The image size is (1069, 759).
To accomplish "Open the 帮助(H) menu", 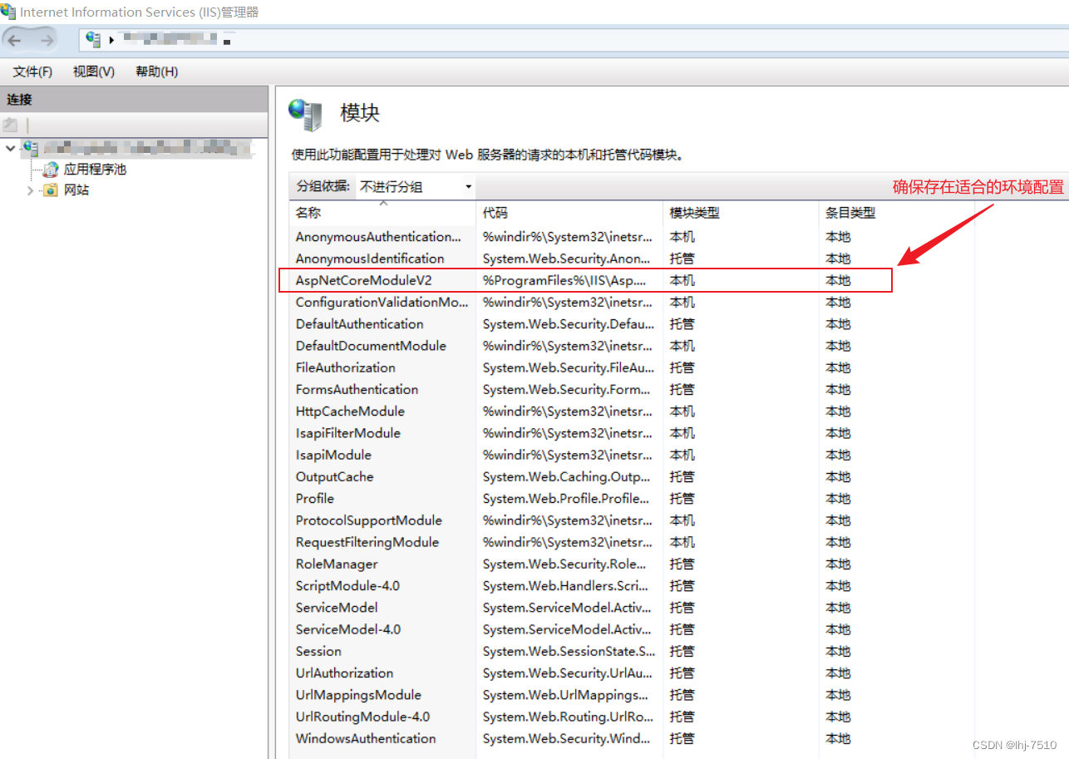I will click(x=155, y=71).
